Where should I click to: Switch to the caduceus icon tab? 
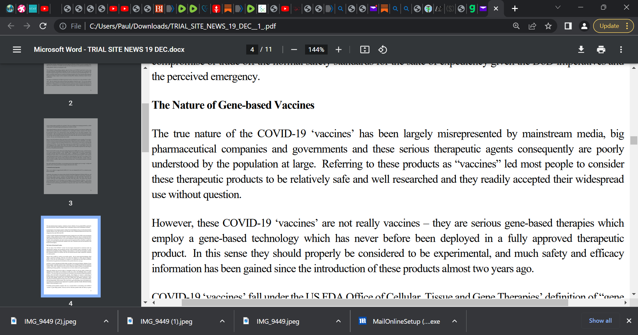[x=428, y=9]
